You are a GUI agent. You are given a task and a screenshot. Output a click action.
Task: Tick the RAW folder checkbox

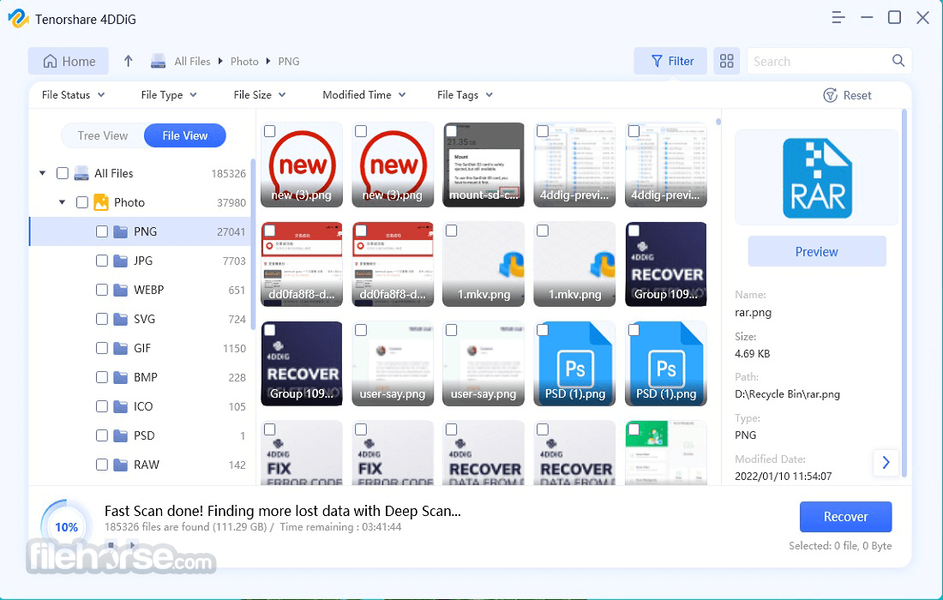point(102,465)
